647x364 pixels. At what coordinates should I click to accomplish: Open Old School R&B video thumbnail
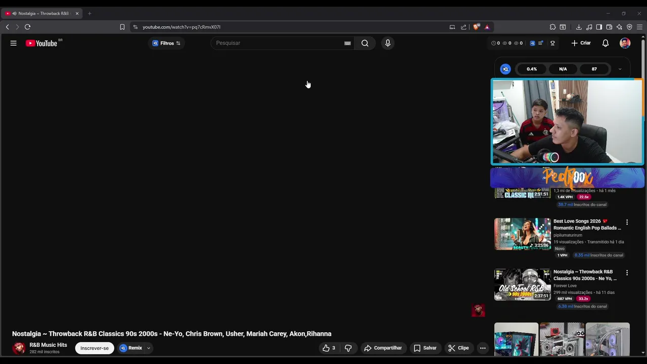pyautogui.click(x=523, y=285)
